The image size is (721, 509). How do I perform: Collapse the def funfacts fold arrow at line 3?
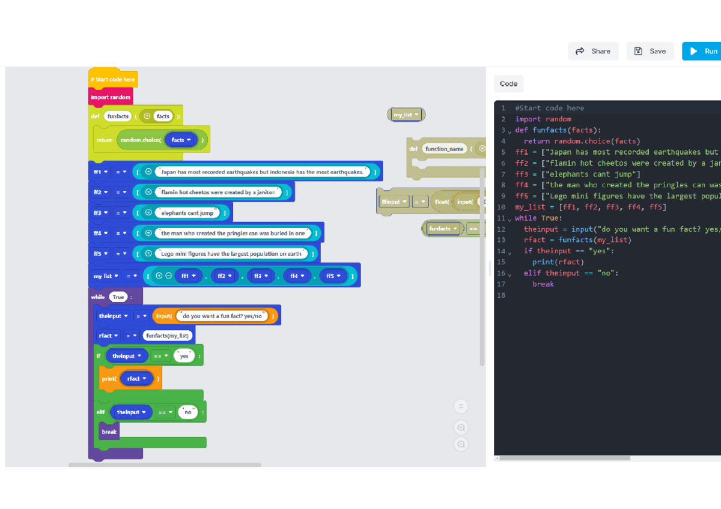510,131
